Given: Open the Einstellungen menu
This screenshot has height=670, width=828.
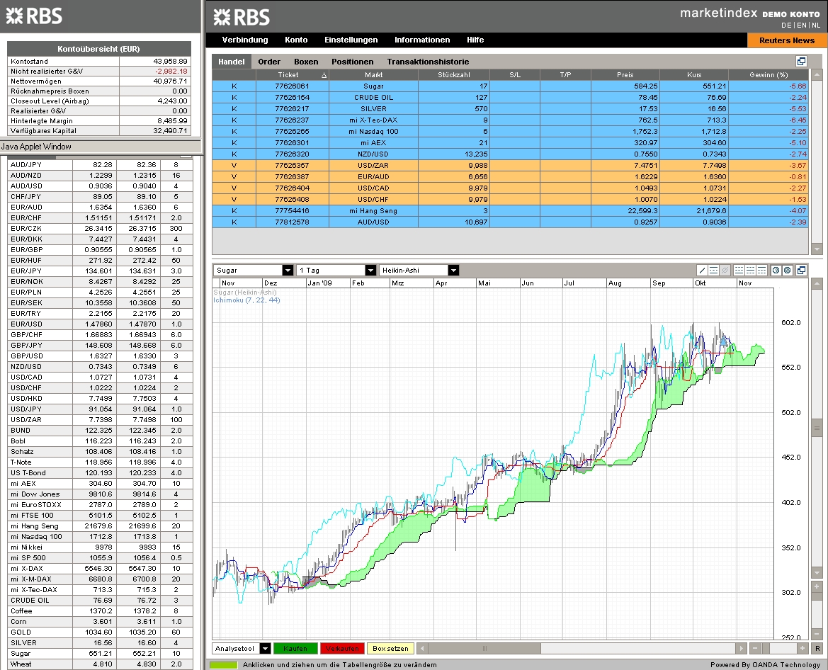Looking at the screenshot, I should click(351, 40).
